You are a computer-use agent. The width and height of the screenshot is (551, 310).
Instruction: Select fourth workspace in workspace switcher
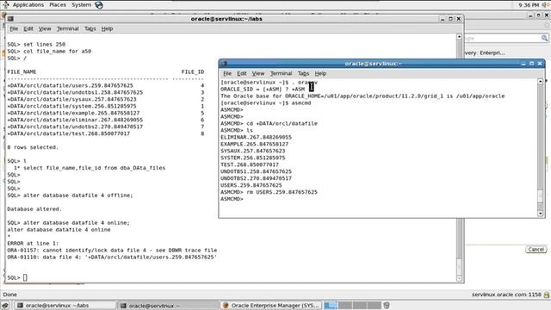click(375, 306)
